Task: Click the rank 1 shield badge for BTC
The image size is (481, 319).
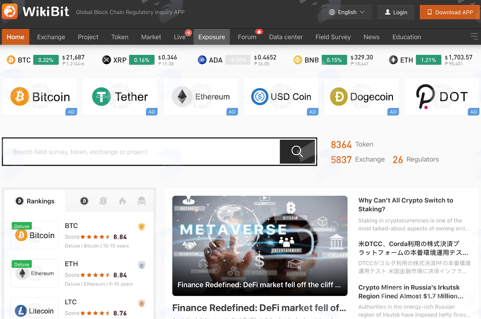Action: (x=142, y=227)
